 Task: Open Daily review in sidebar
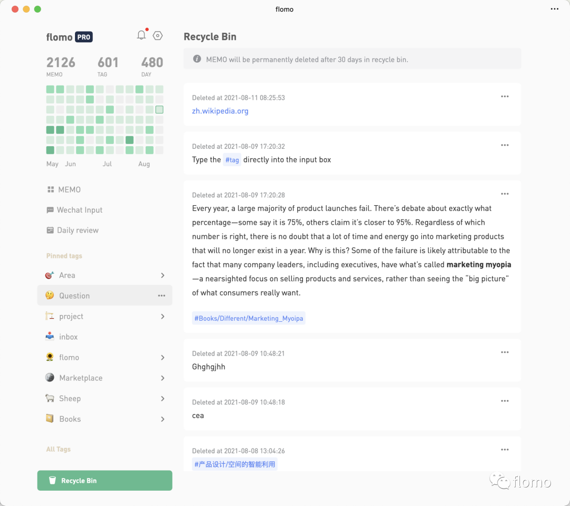[73, 231]
